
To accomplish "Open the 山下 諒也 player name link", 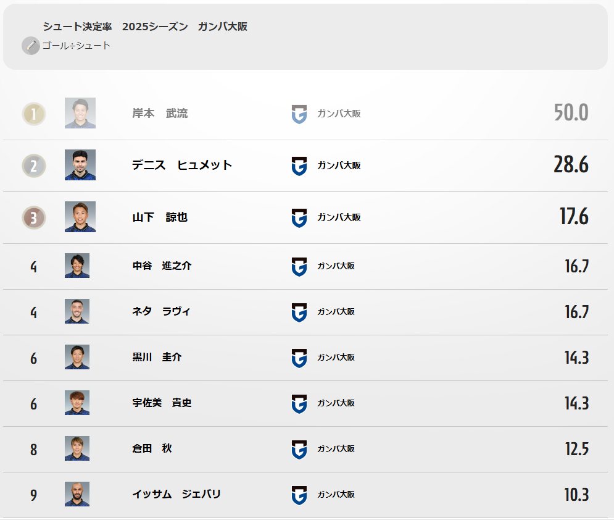I will pos(160,217).
